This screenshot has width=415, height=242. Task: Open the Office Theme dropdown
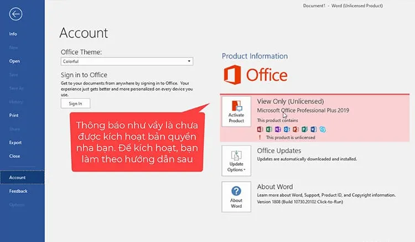(x=127, y=61)
